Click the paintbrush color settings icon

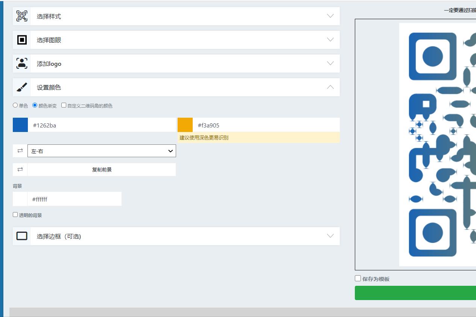[x=22, y=87]
